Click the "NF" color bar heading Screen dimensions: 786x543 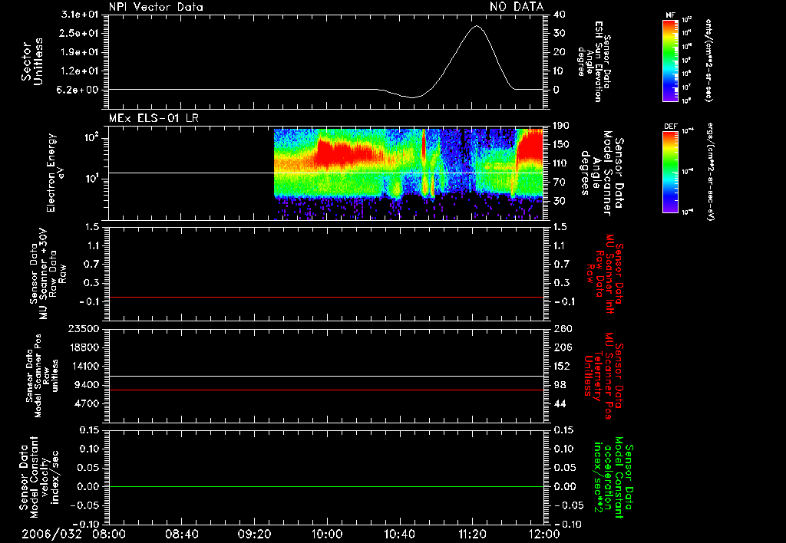coord(670,15)
